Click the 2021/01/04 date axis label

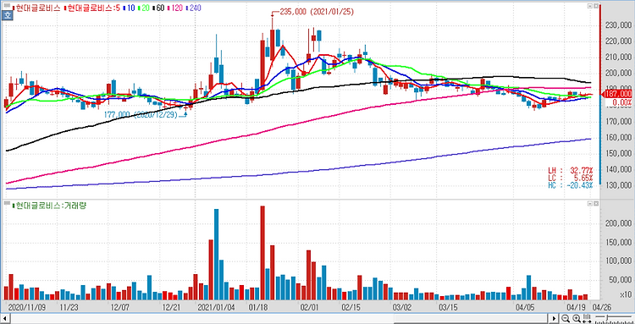coord(216,307)
